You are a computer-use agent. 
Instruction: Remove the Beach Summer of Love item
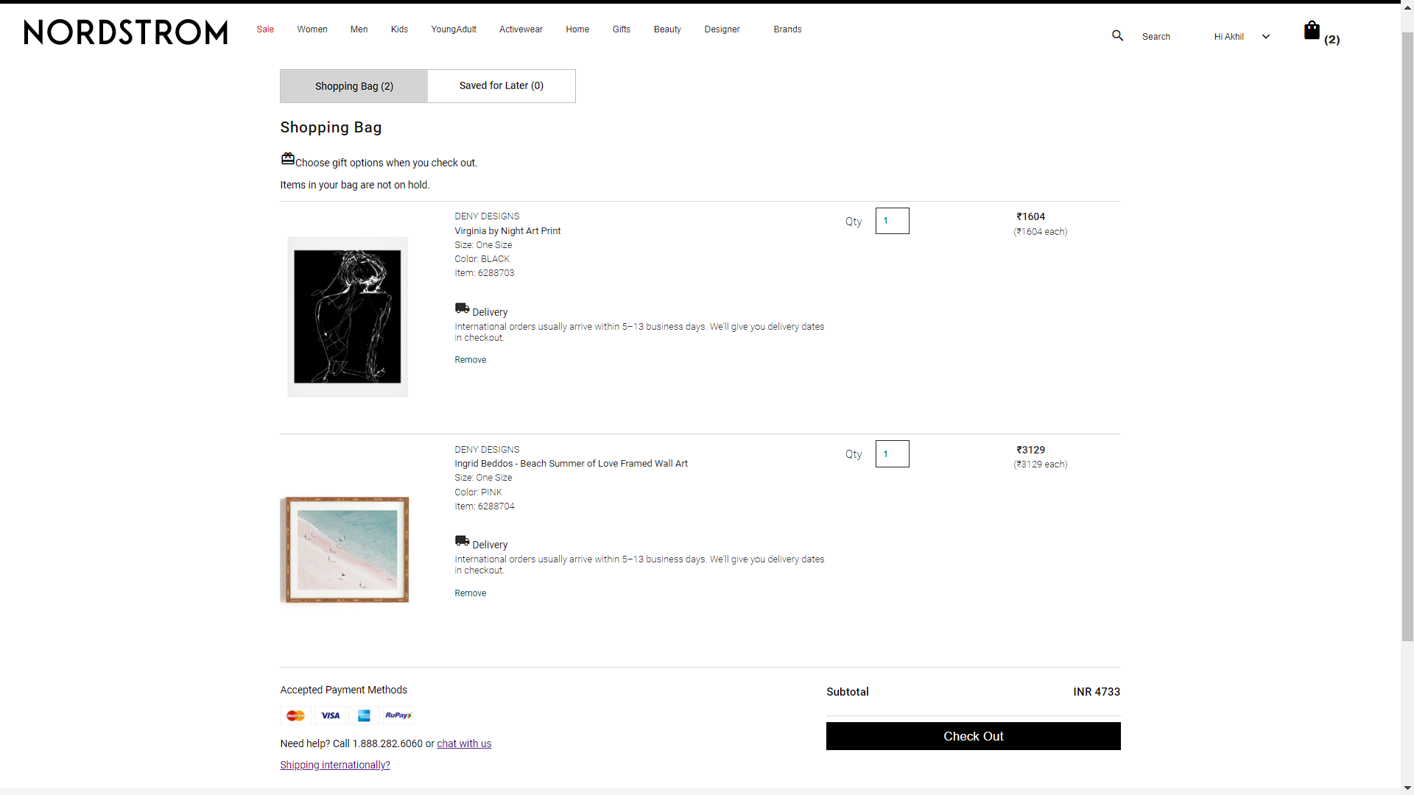[470, 593]
